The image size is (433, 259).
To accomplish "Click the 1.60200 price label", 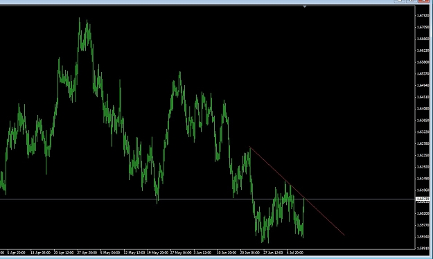I will 423,213.
